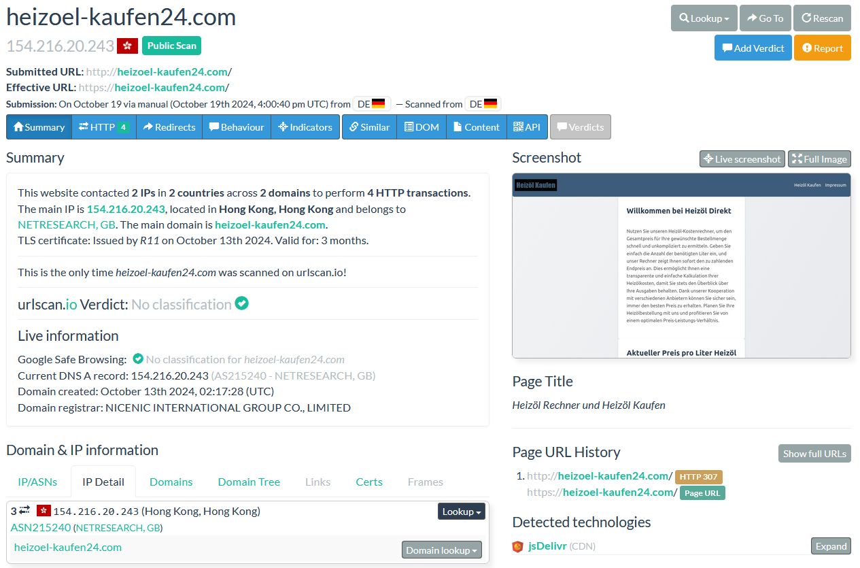Click main domain heizoel-kaufen24.com link in summary
Viewport: 860px width, 568px height.
pos(270,224)
